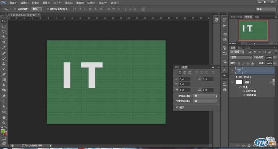
Task: Select the Lasso tool
Action: coord(4,31)
